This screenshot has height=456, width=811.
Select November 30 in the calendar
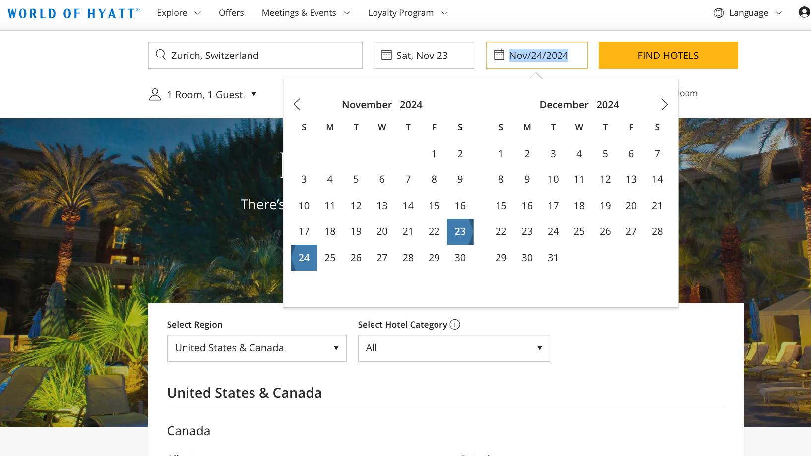point(460,258)
